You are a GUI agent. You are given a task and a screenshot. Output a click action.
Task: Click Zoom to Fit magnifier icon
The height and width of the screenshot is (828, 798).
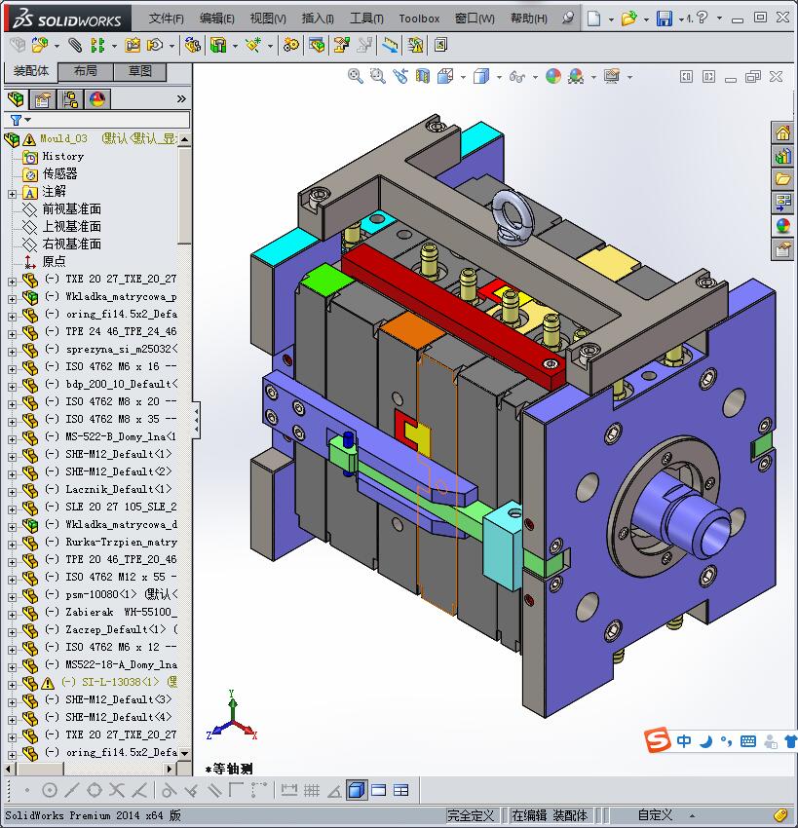(x=356, y=76)
